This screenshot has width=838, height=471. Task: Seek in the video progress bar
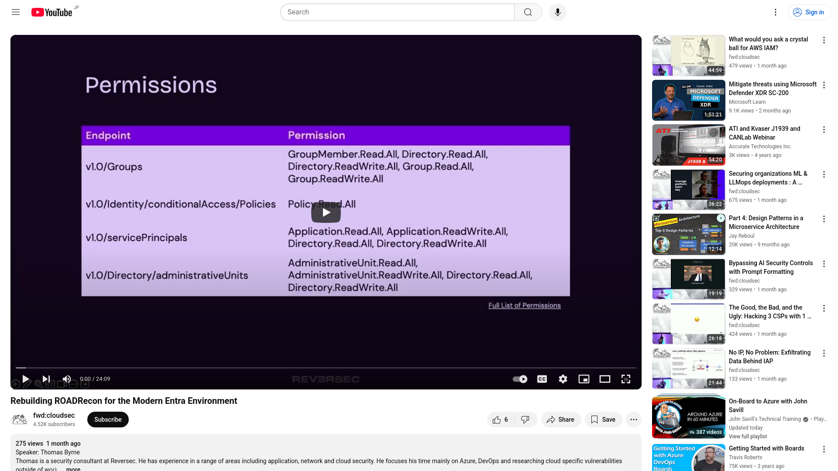tap(326, 368)
